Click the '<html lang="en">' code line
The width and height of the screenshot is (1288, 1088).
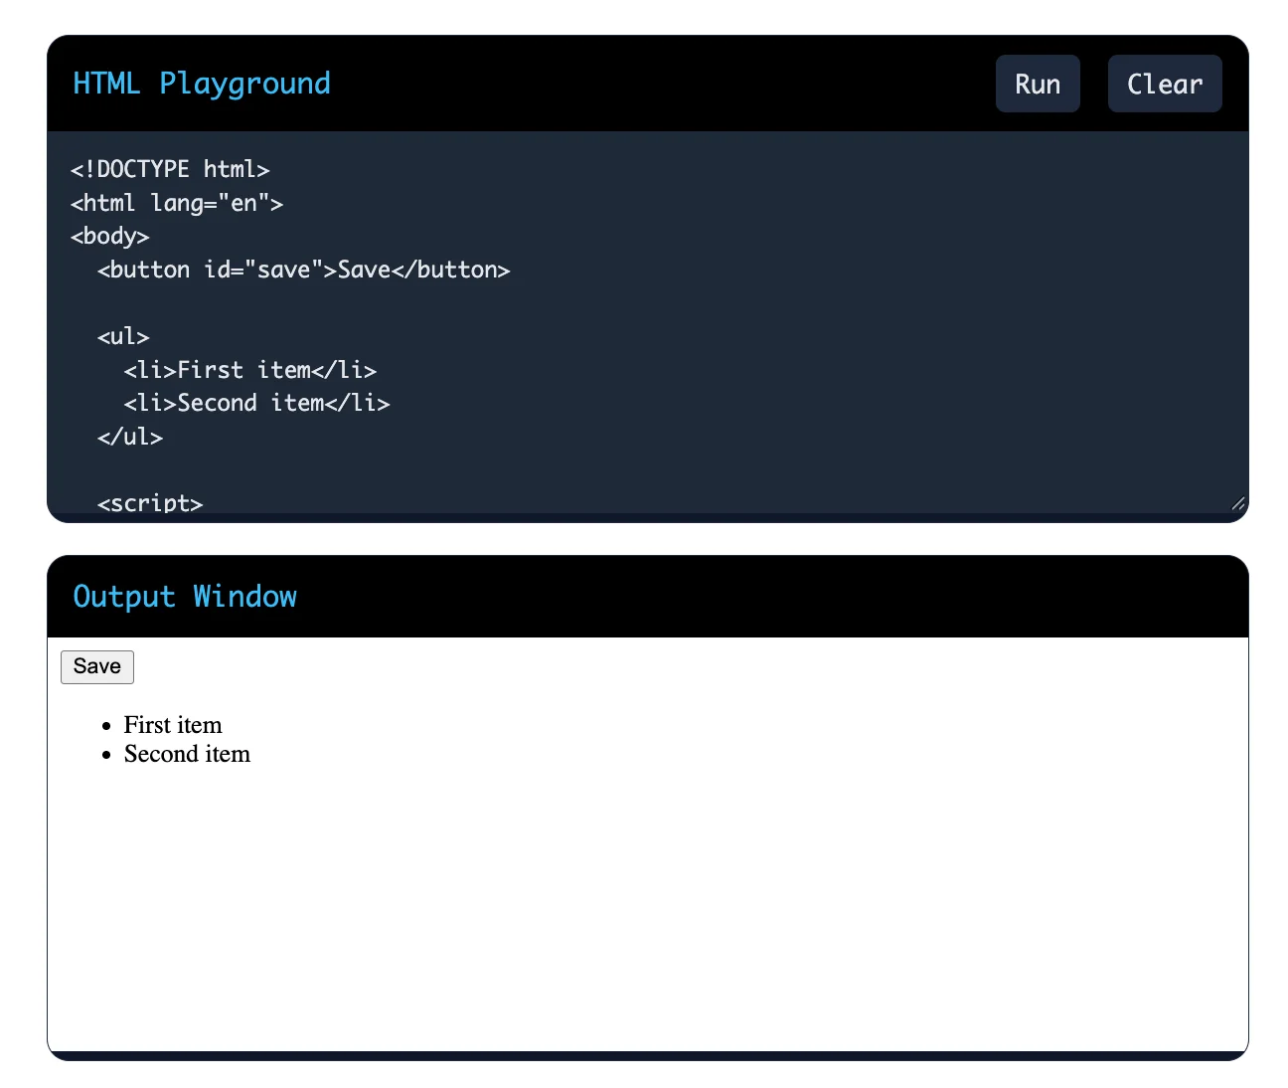pyautogui.click(x=177, y=203)
